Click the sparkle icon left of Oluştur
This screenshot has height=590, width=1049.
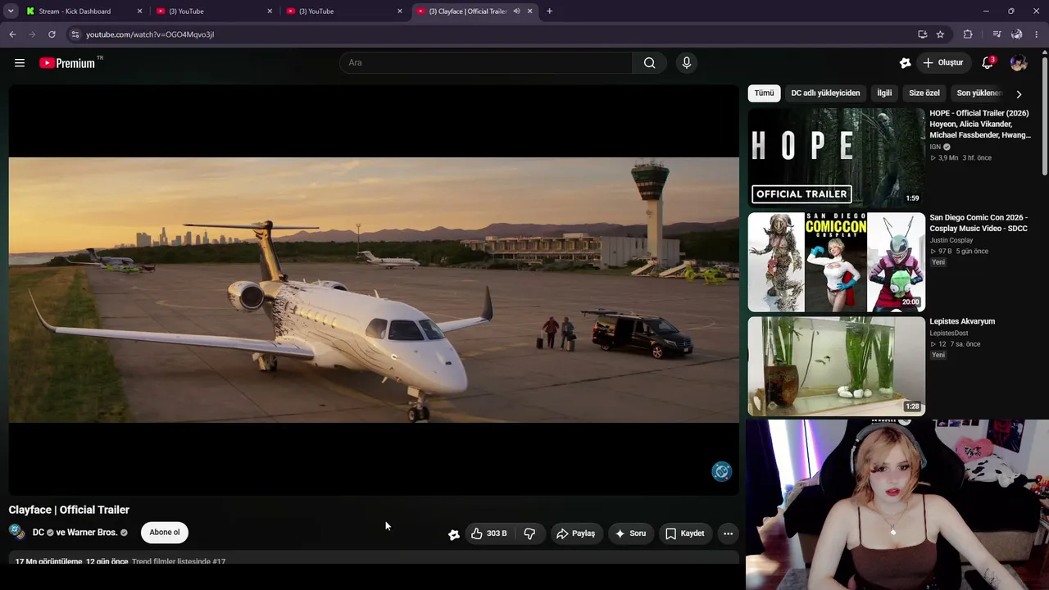tap(905, 63)
